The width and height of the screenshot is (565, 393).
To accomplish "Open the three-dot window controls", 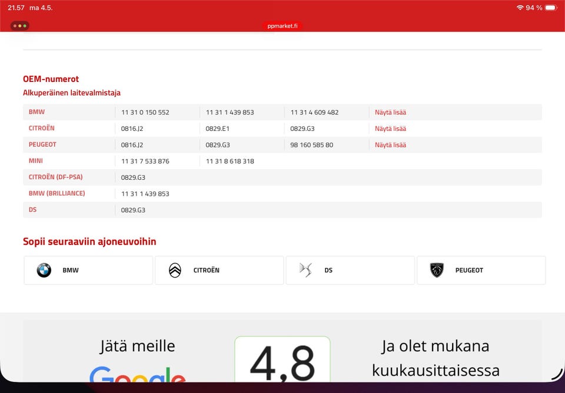I will tap(20, 26).
